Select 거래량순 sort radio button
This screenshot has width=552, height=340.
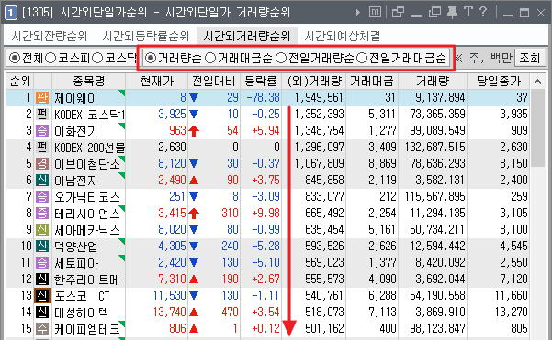(151, 58)
